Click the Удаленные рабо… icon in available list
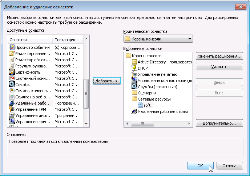This screenshot has width=250, height=176. (x=12, y=103)
